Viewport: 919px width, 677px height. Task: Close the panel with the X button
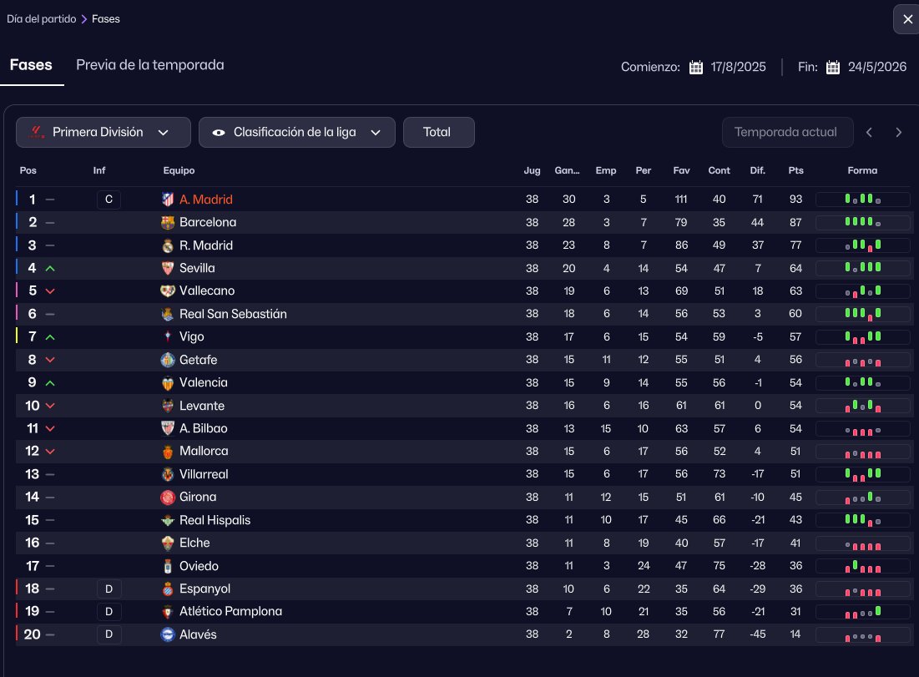click(907, 19)
